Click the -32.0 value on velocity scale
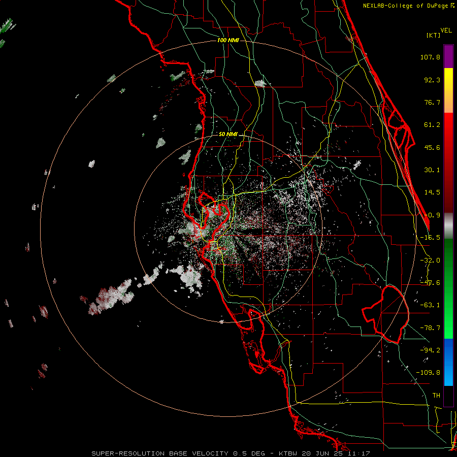The height and width of the screenshot is (457, 457). pyautogui.click(x=430, y=260)
